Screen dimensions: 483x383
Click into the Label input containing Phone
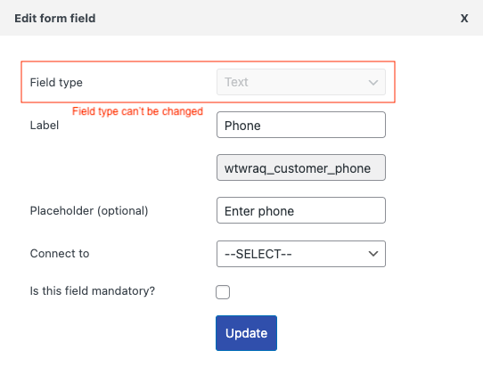click(301, 125)
